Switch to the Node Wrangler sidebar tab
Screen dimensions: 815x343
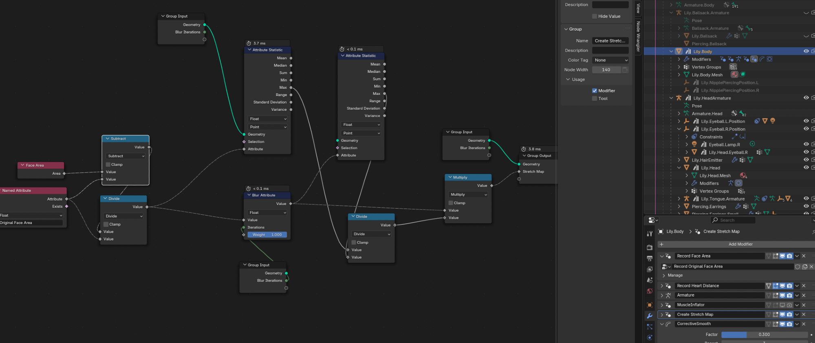tap(638, 37)
